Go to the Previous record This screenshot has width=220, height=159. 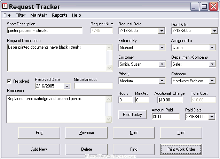click(x=86, y=133)
